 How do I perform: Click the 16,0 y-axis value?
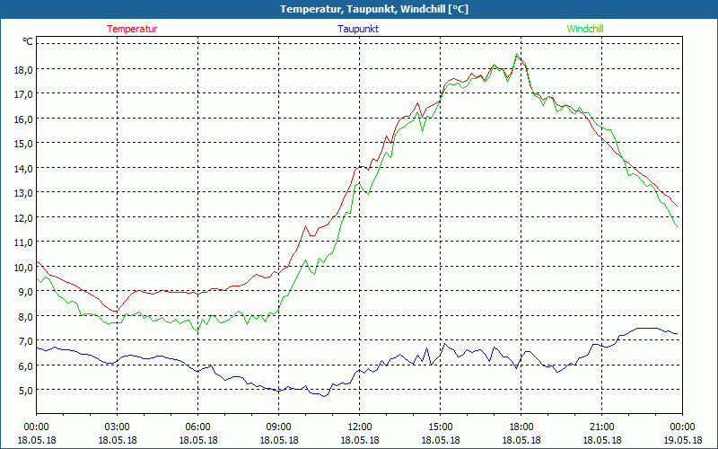point(24,119)
